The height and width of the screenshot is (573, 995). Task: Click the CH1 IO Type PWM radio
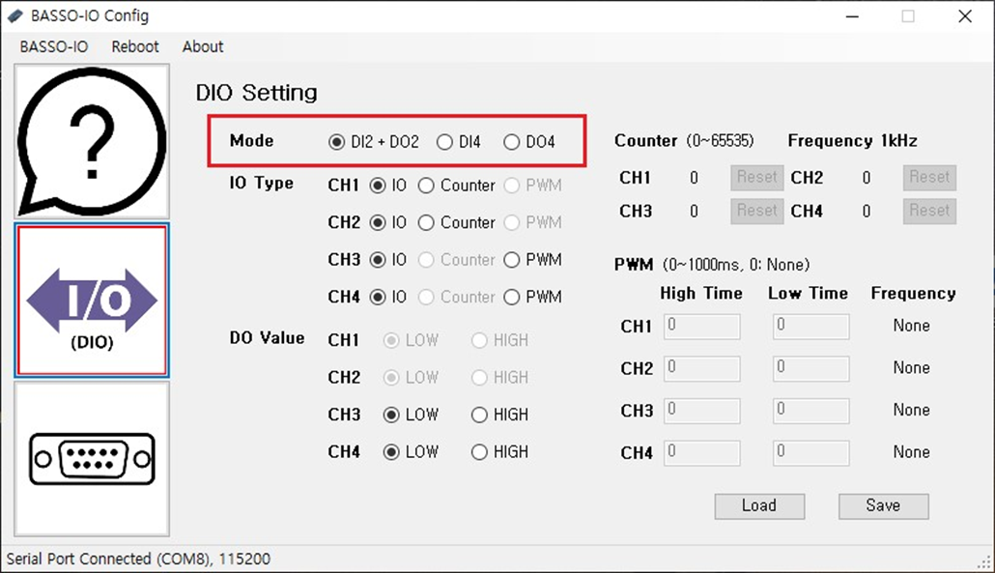point(532,186)
